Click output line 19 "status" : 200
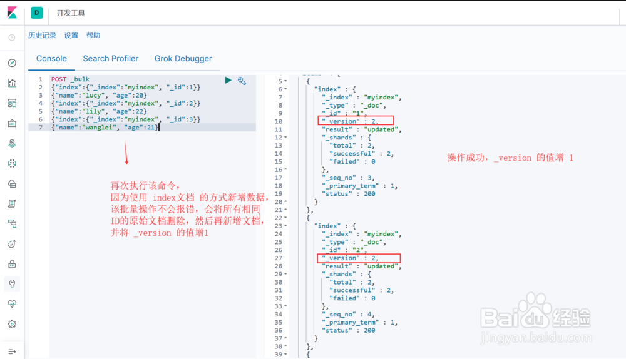The width and height of the screenshot is (626, 359). click(348, 194)
